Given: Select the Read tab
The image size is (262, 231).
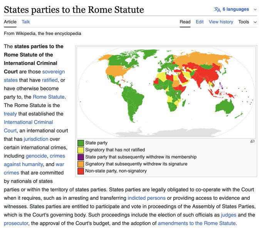Looking at the screenshot, I should pyautogui.click(x=185, y=22).
